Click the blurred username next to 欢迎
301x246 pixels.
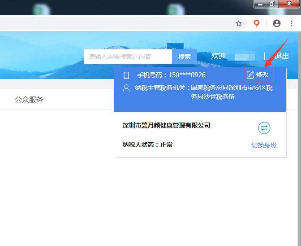pos(245,57)
